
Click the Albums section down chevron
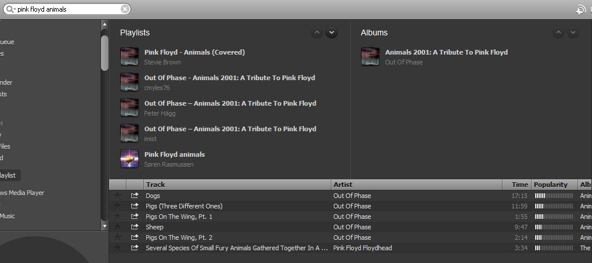[573, 33]
